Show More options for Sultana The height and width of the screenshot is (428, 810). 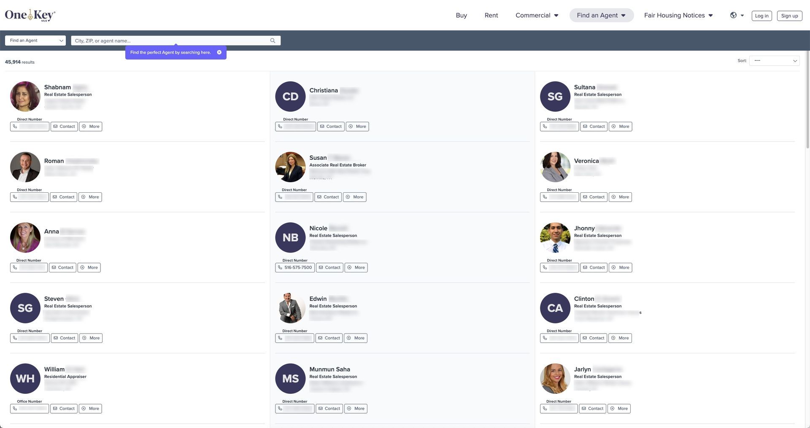click(x=621, y=127)
